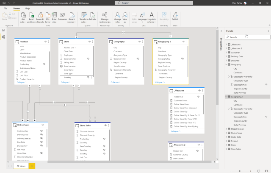The width and height of the screenshot is (271, 173).
Task: Collapse the Store table card
Action: tap(66, 82)
